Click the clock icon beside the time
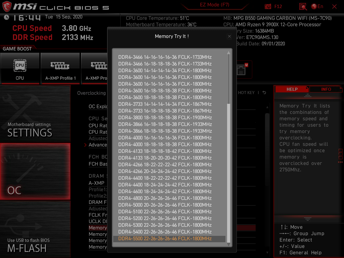The width and height of the screenshot is (344, 258). point(7,17)
